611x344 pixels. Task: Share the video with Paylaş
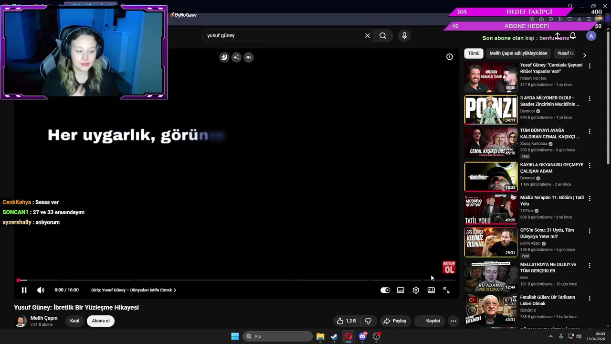(395, 321)
